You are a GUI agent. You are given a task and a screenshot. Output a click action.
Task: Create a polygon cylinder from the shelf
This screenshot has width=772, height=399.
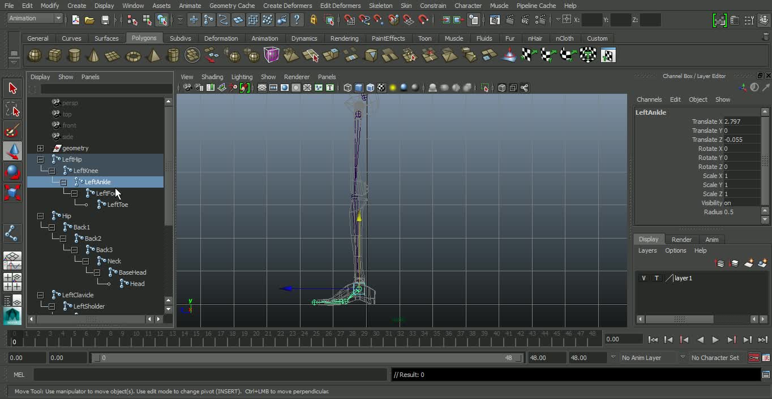pos(74,55)
